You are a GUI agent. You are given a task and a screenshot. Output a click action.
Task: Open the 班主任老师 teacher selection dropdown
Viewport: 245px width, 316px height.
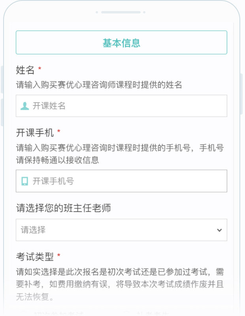(x=121, y=230)
